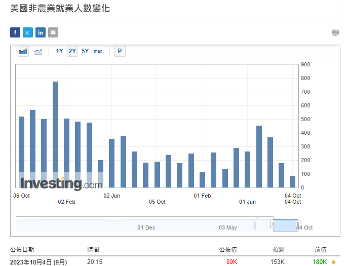This screenshot has width=348, height=266.
Task: Share by email envelope icon
Action: [53, 32]
